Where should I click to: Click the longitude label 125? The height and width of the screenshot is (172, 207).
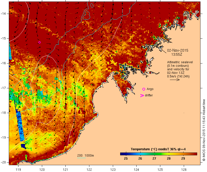point(160,169)
